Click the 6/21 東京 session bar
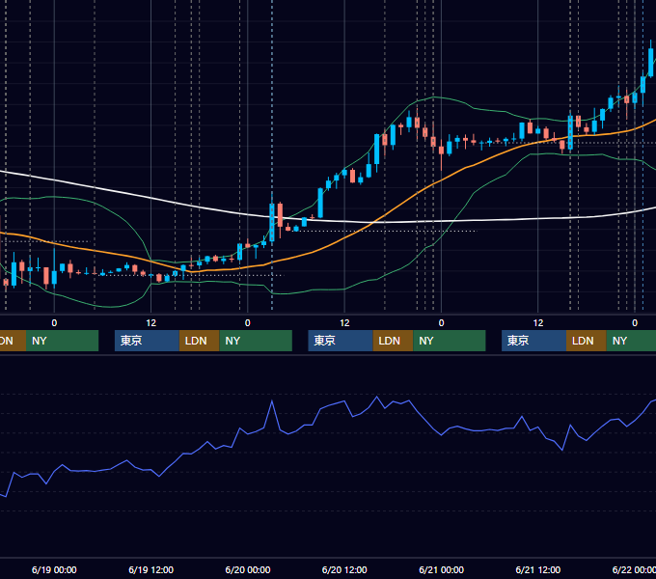The height and width of the screenshot is (579, 656). (533, 341)
